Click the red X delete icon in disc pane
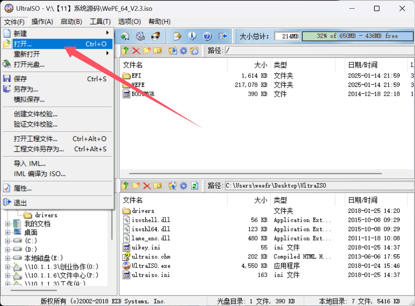This screenshot has height=306, width=415. click(136, 51)
